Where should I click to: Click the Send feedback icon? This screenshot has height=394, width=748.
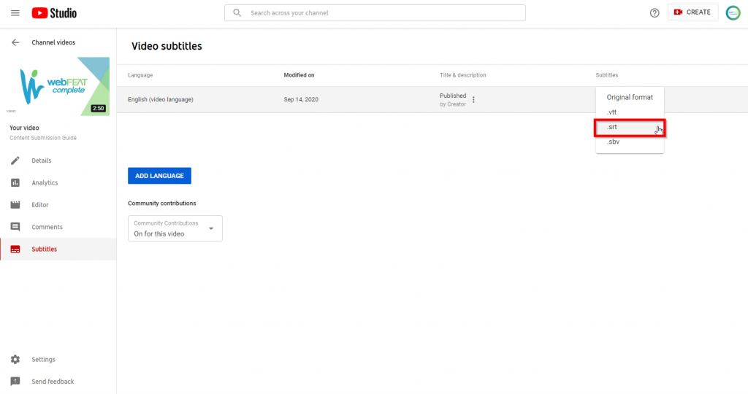[15, 381]
